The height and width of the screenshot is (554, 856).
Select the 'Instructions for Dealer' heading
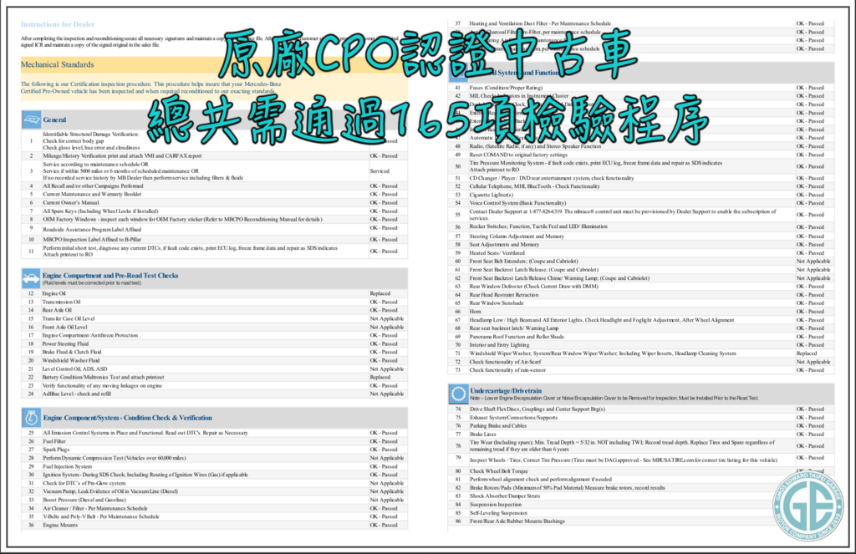(58, 24)
